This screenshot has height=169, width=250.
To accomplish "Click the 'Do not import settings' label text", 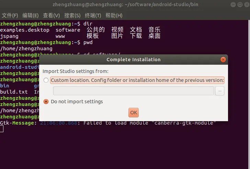I will pos(77,102).
